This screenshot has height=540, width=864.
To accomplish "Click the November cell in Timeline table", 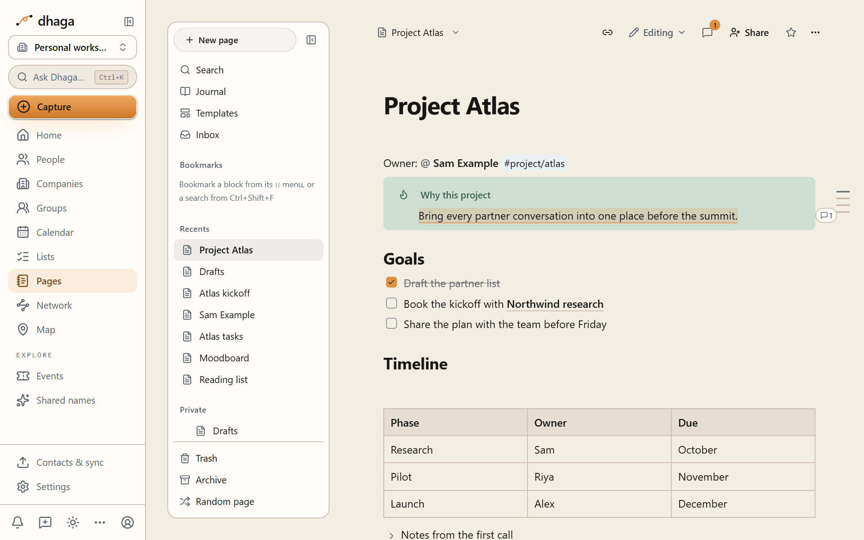I will click(x=743, y=477).
